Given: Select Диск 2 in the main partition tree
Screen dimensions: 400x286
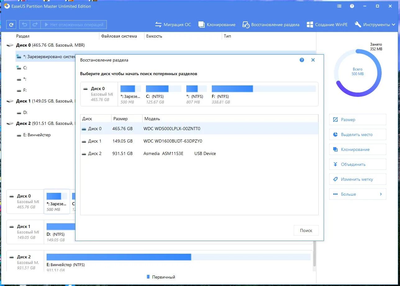Looking at the screenshot, I should click(x=41, y=123).
